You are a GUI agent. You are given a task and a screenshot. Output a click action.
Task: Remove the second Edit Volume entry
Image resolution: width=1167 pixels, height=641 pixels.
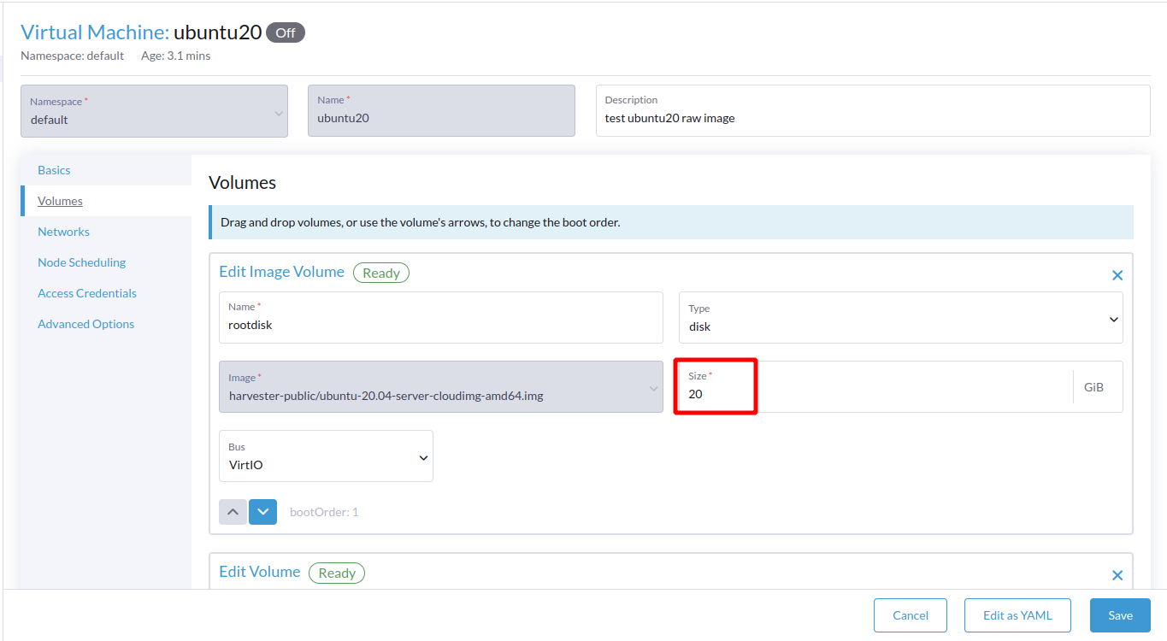point(1117,574)
